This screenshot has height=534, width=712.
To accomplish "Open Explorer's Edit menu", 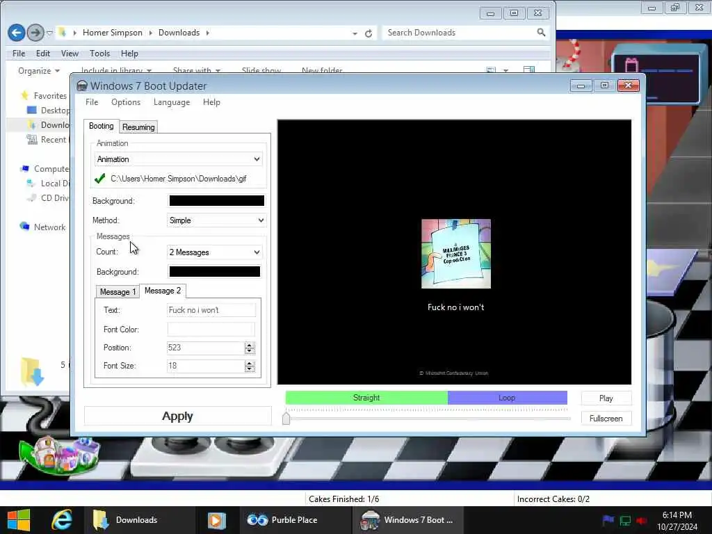I will click(43, 54).
